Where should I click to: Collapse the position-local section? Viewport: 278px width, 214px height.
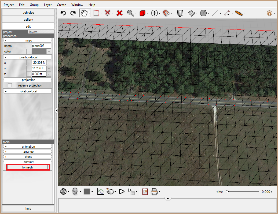pos(27,57)
